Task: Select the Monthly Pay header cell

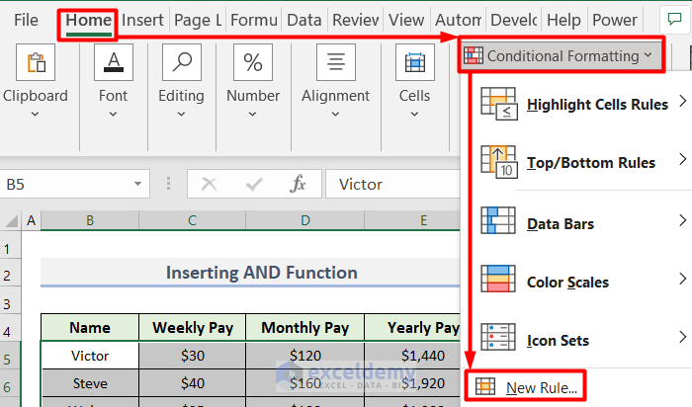Action: point(304,328)
